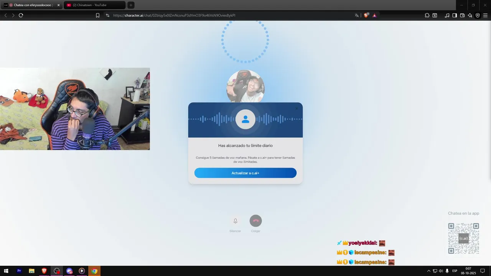Screen dimensions: 491x276
Task: Open the volume speaker tray icon
Action: pyautogui.click(x=441, y=271)
